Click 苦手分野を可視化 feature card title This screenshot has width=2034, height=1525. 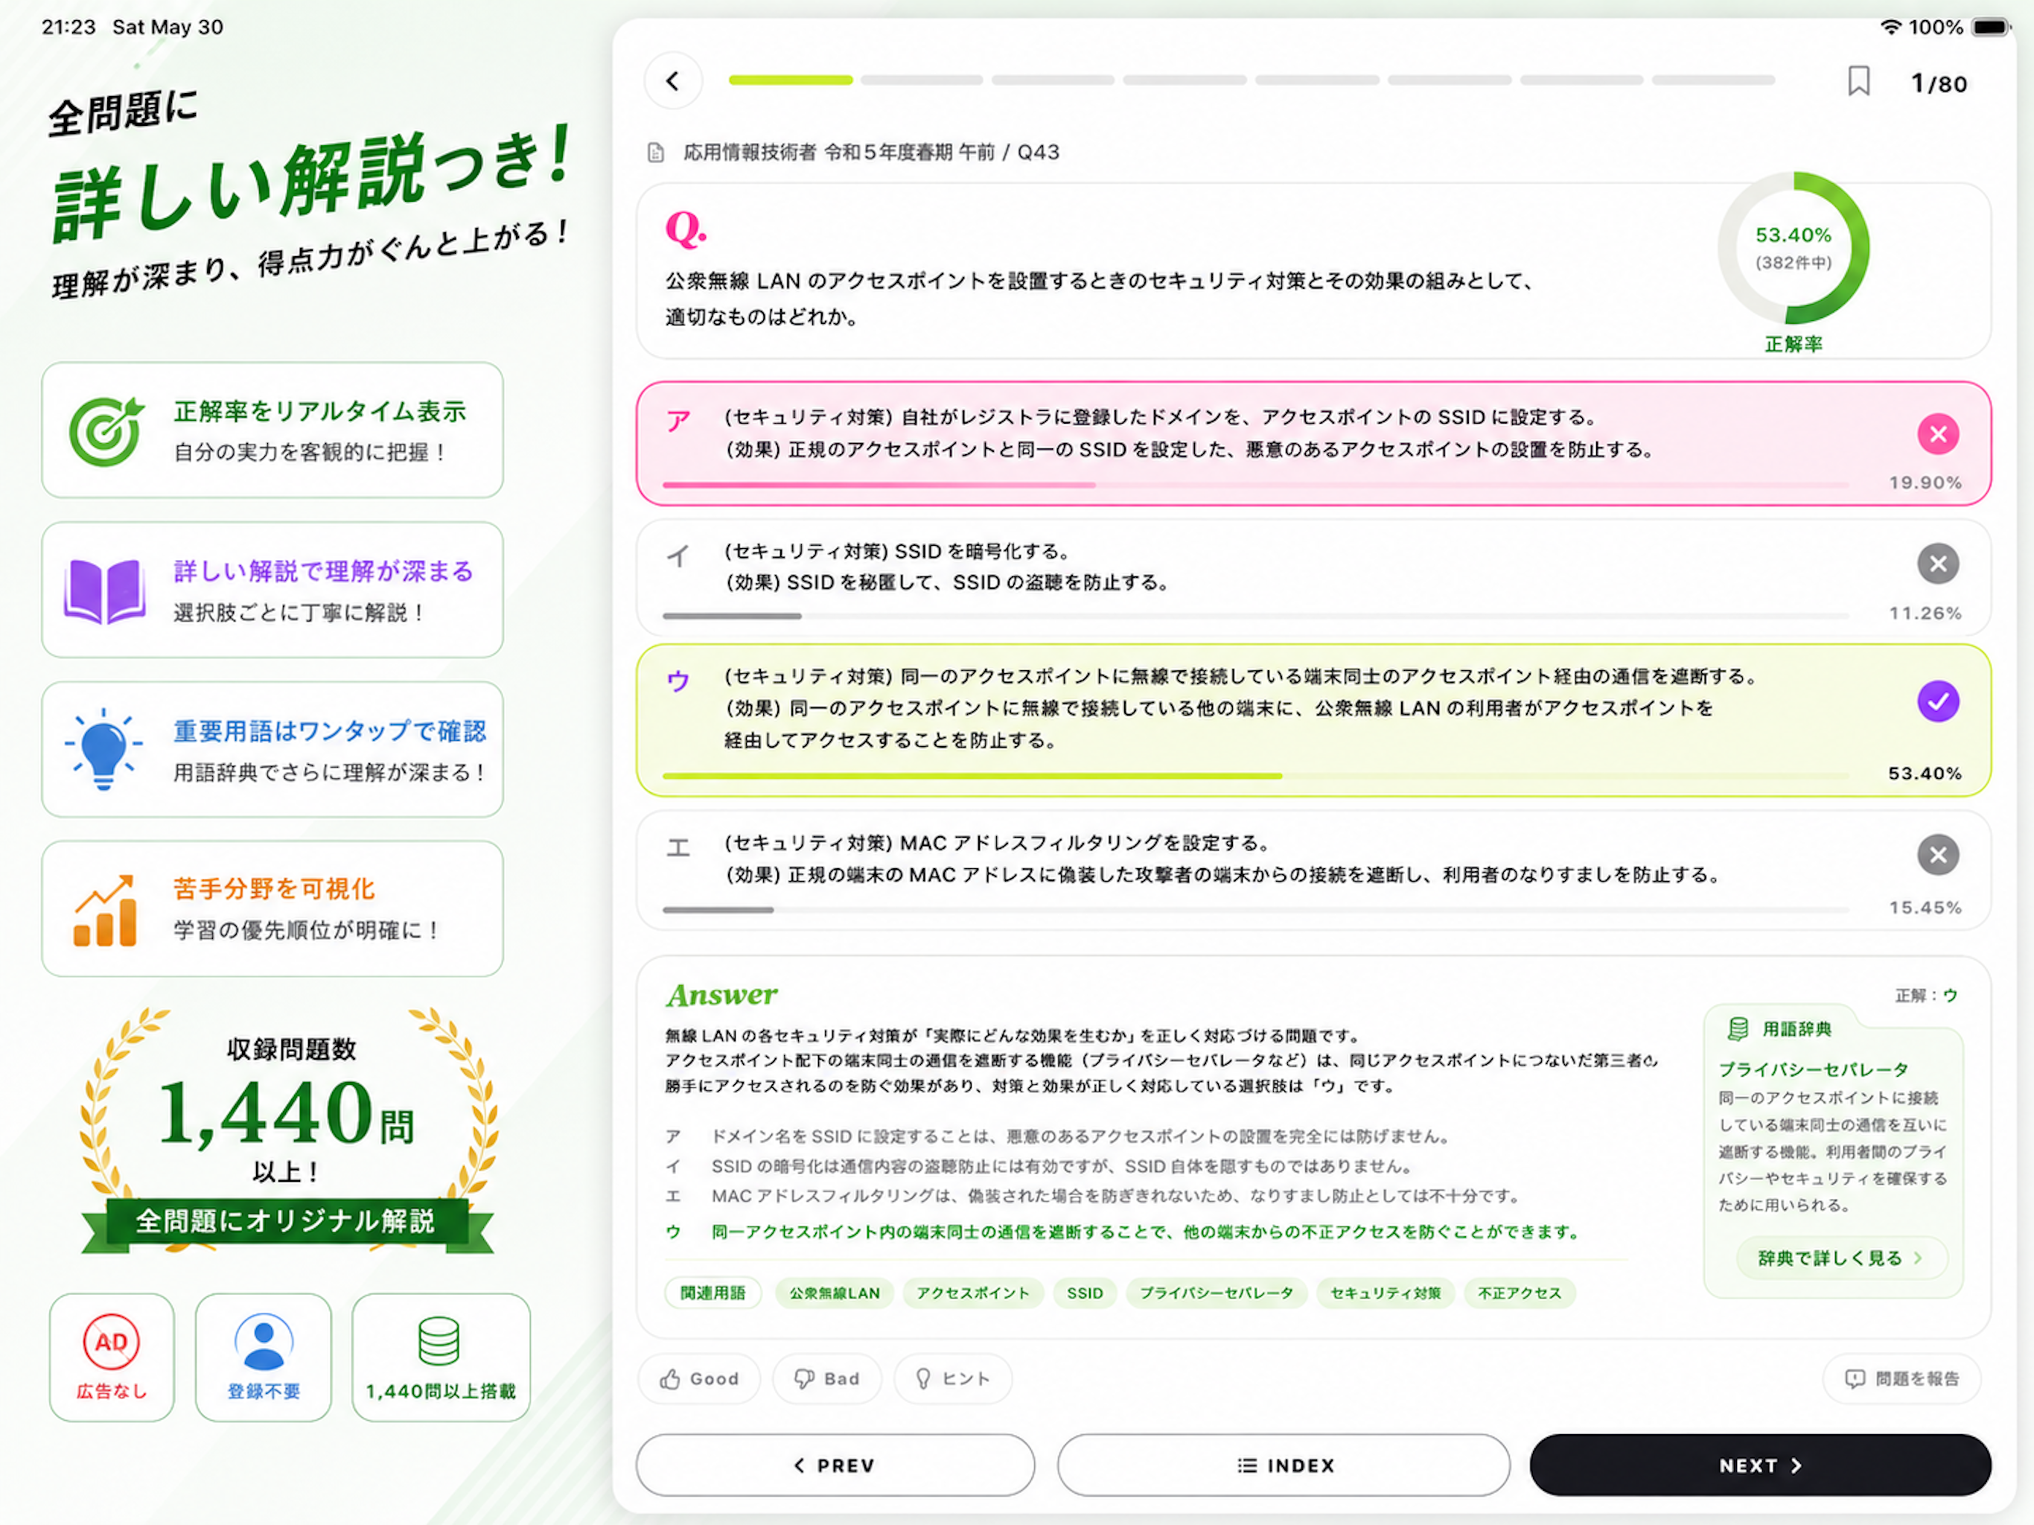click(274, 888)
